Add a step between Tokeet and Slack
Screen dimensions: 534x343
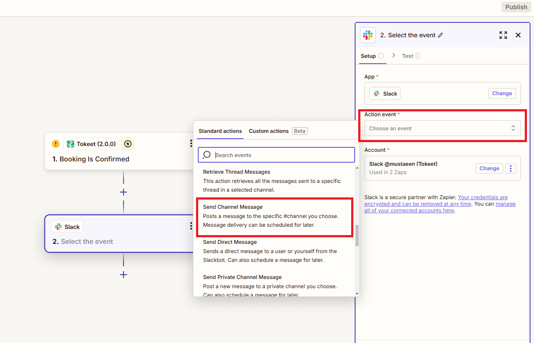[x=124, y=192]
